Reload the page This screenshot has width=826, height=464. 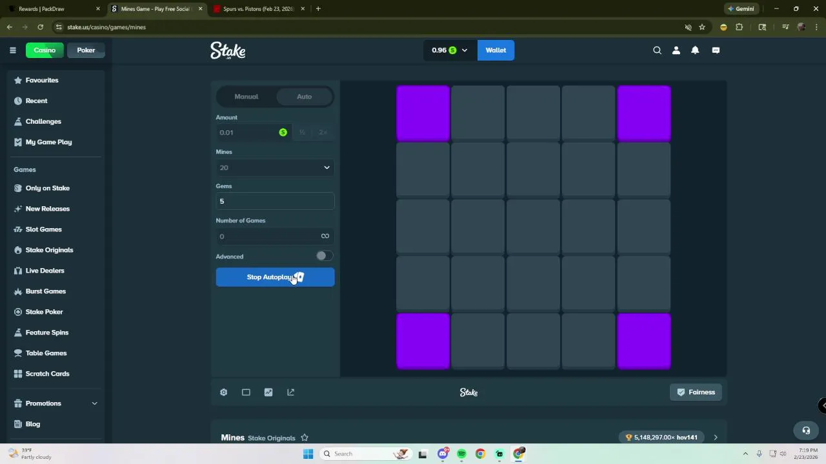40,27
